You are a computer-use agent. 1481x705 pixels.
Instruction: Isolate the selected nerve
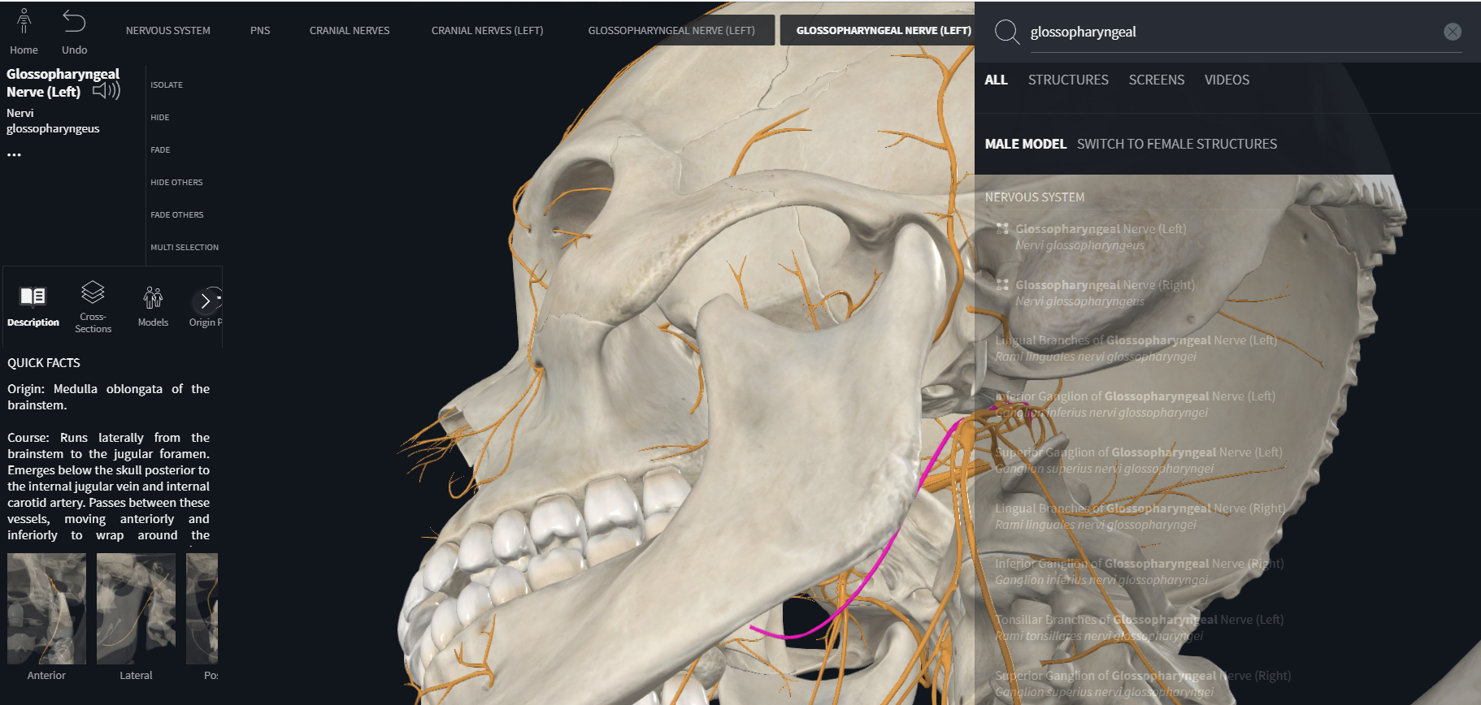coord(167,84)
